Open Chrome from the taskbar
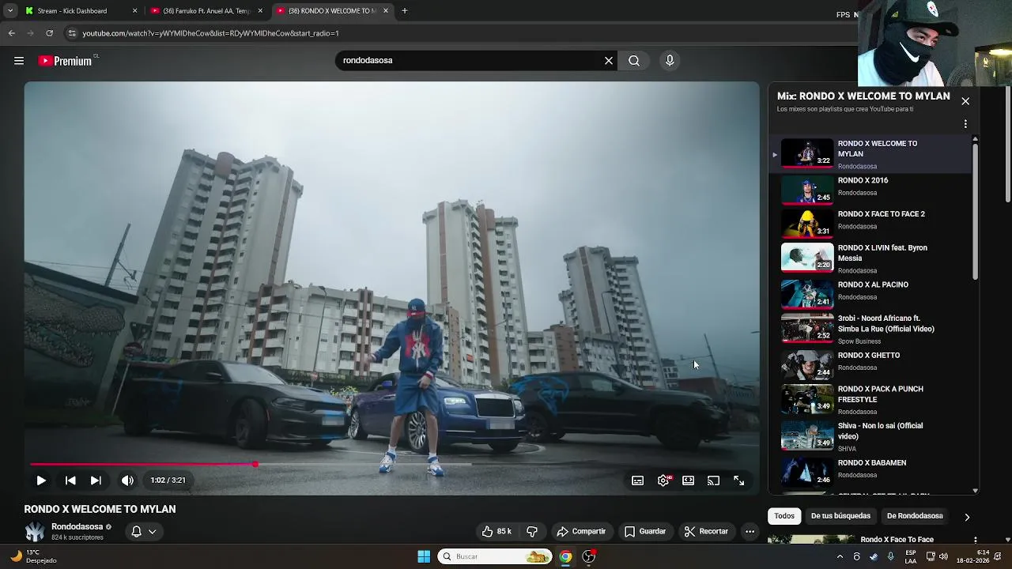The image size is (1012, 569). click(565, 556)
